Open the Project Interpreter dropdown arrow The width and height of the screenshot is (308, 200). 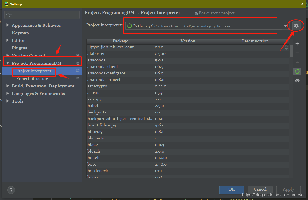pos(285,26)
